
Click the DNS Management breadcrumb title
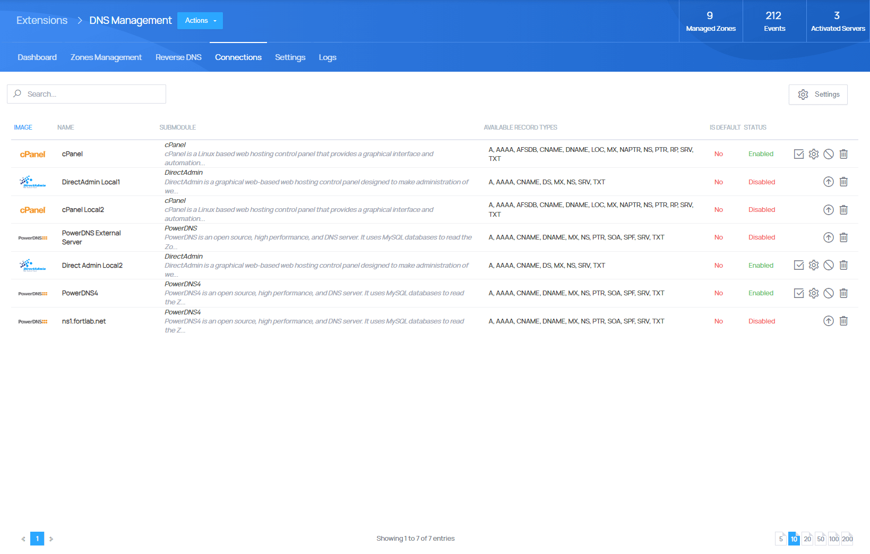point(131,20)
